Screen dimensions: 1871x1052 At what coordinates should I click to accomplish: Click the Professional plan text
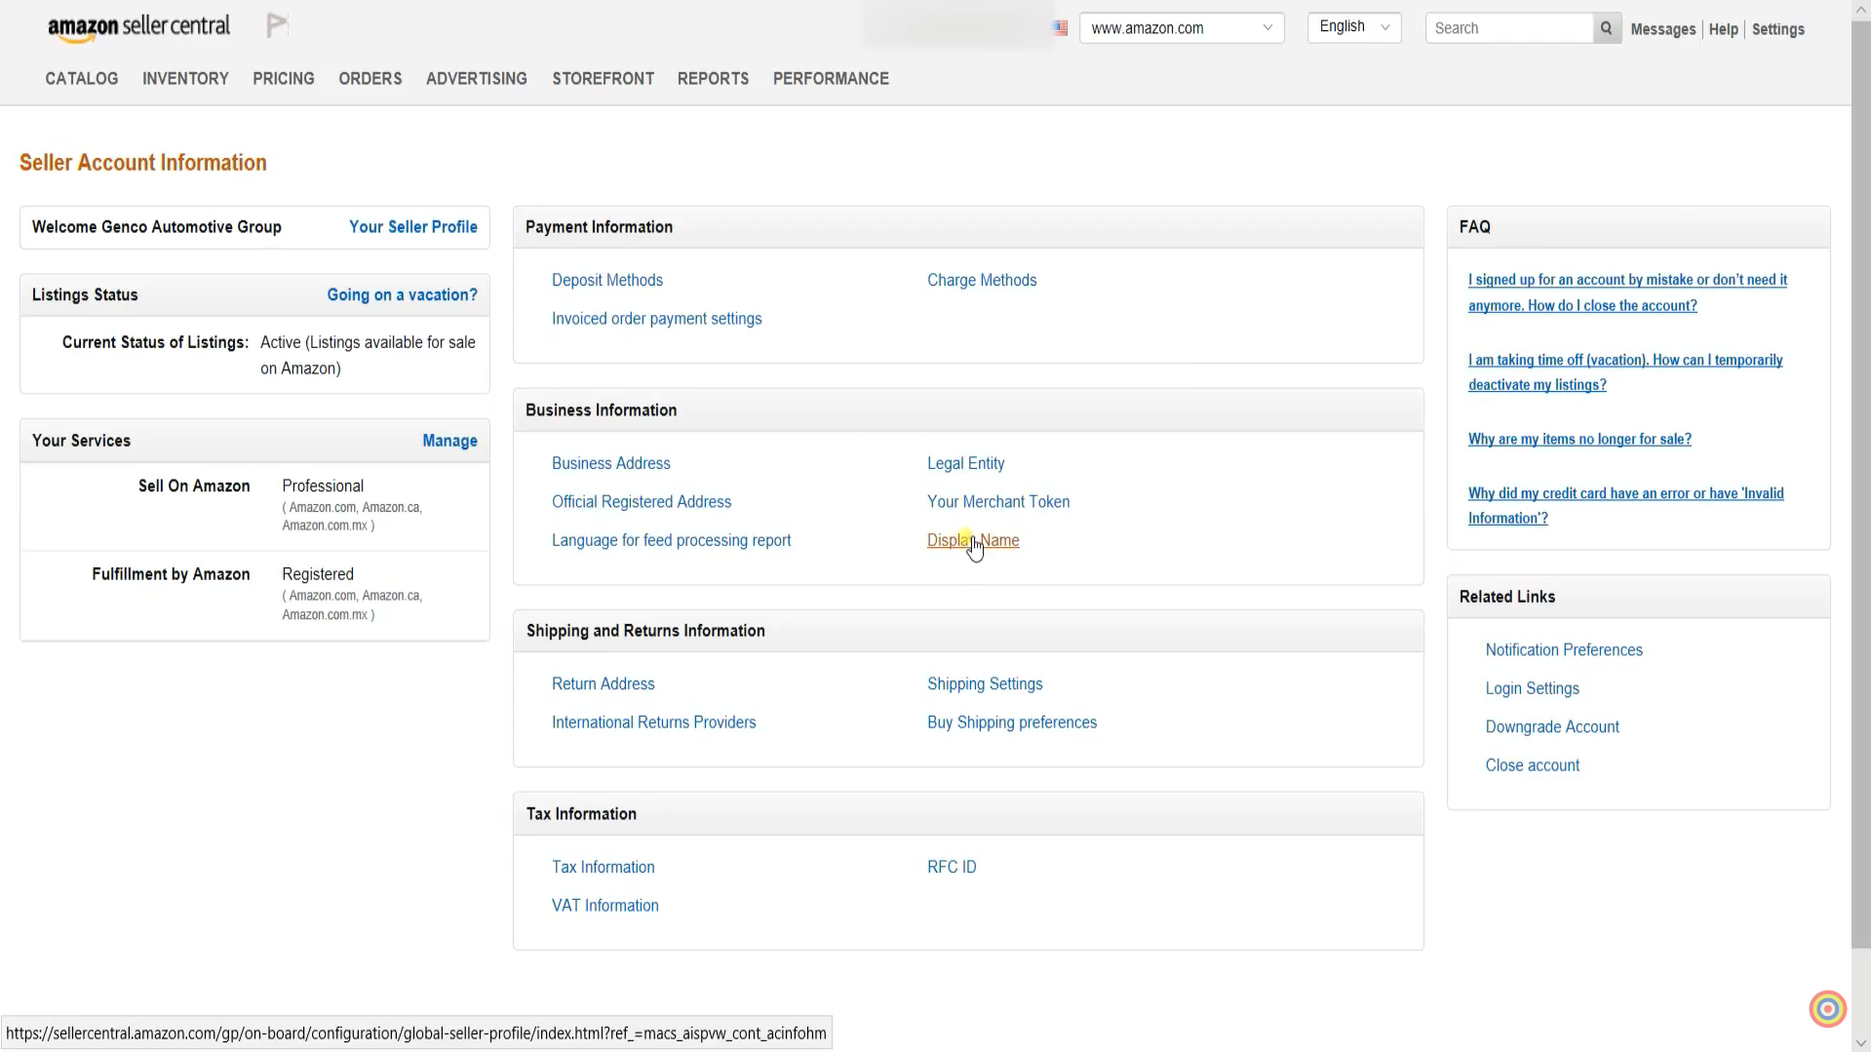coord(323,487)
